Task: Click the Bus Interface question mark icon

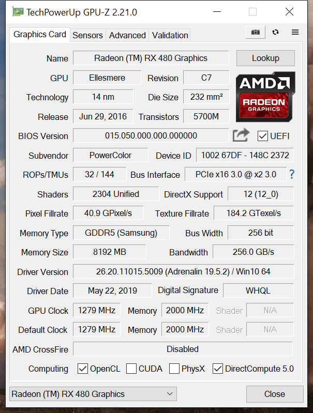Action: tap(292, 174)
